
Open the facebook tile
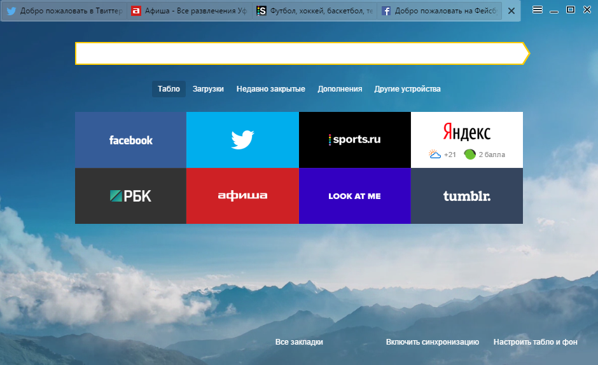(x=130, y=140)
